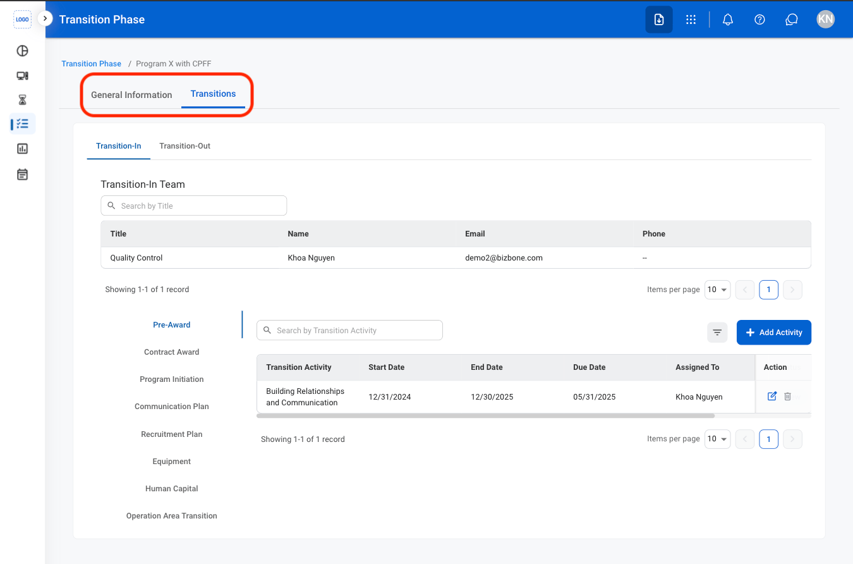The height and width of the screenshot is (564, 853).
Task: Click activity table next page arrow
Action: click(792, 439)
